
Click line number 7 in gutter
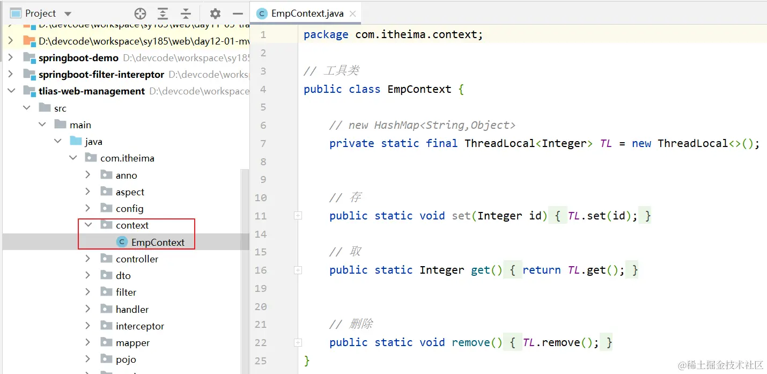(x=263, y=143)
